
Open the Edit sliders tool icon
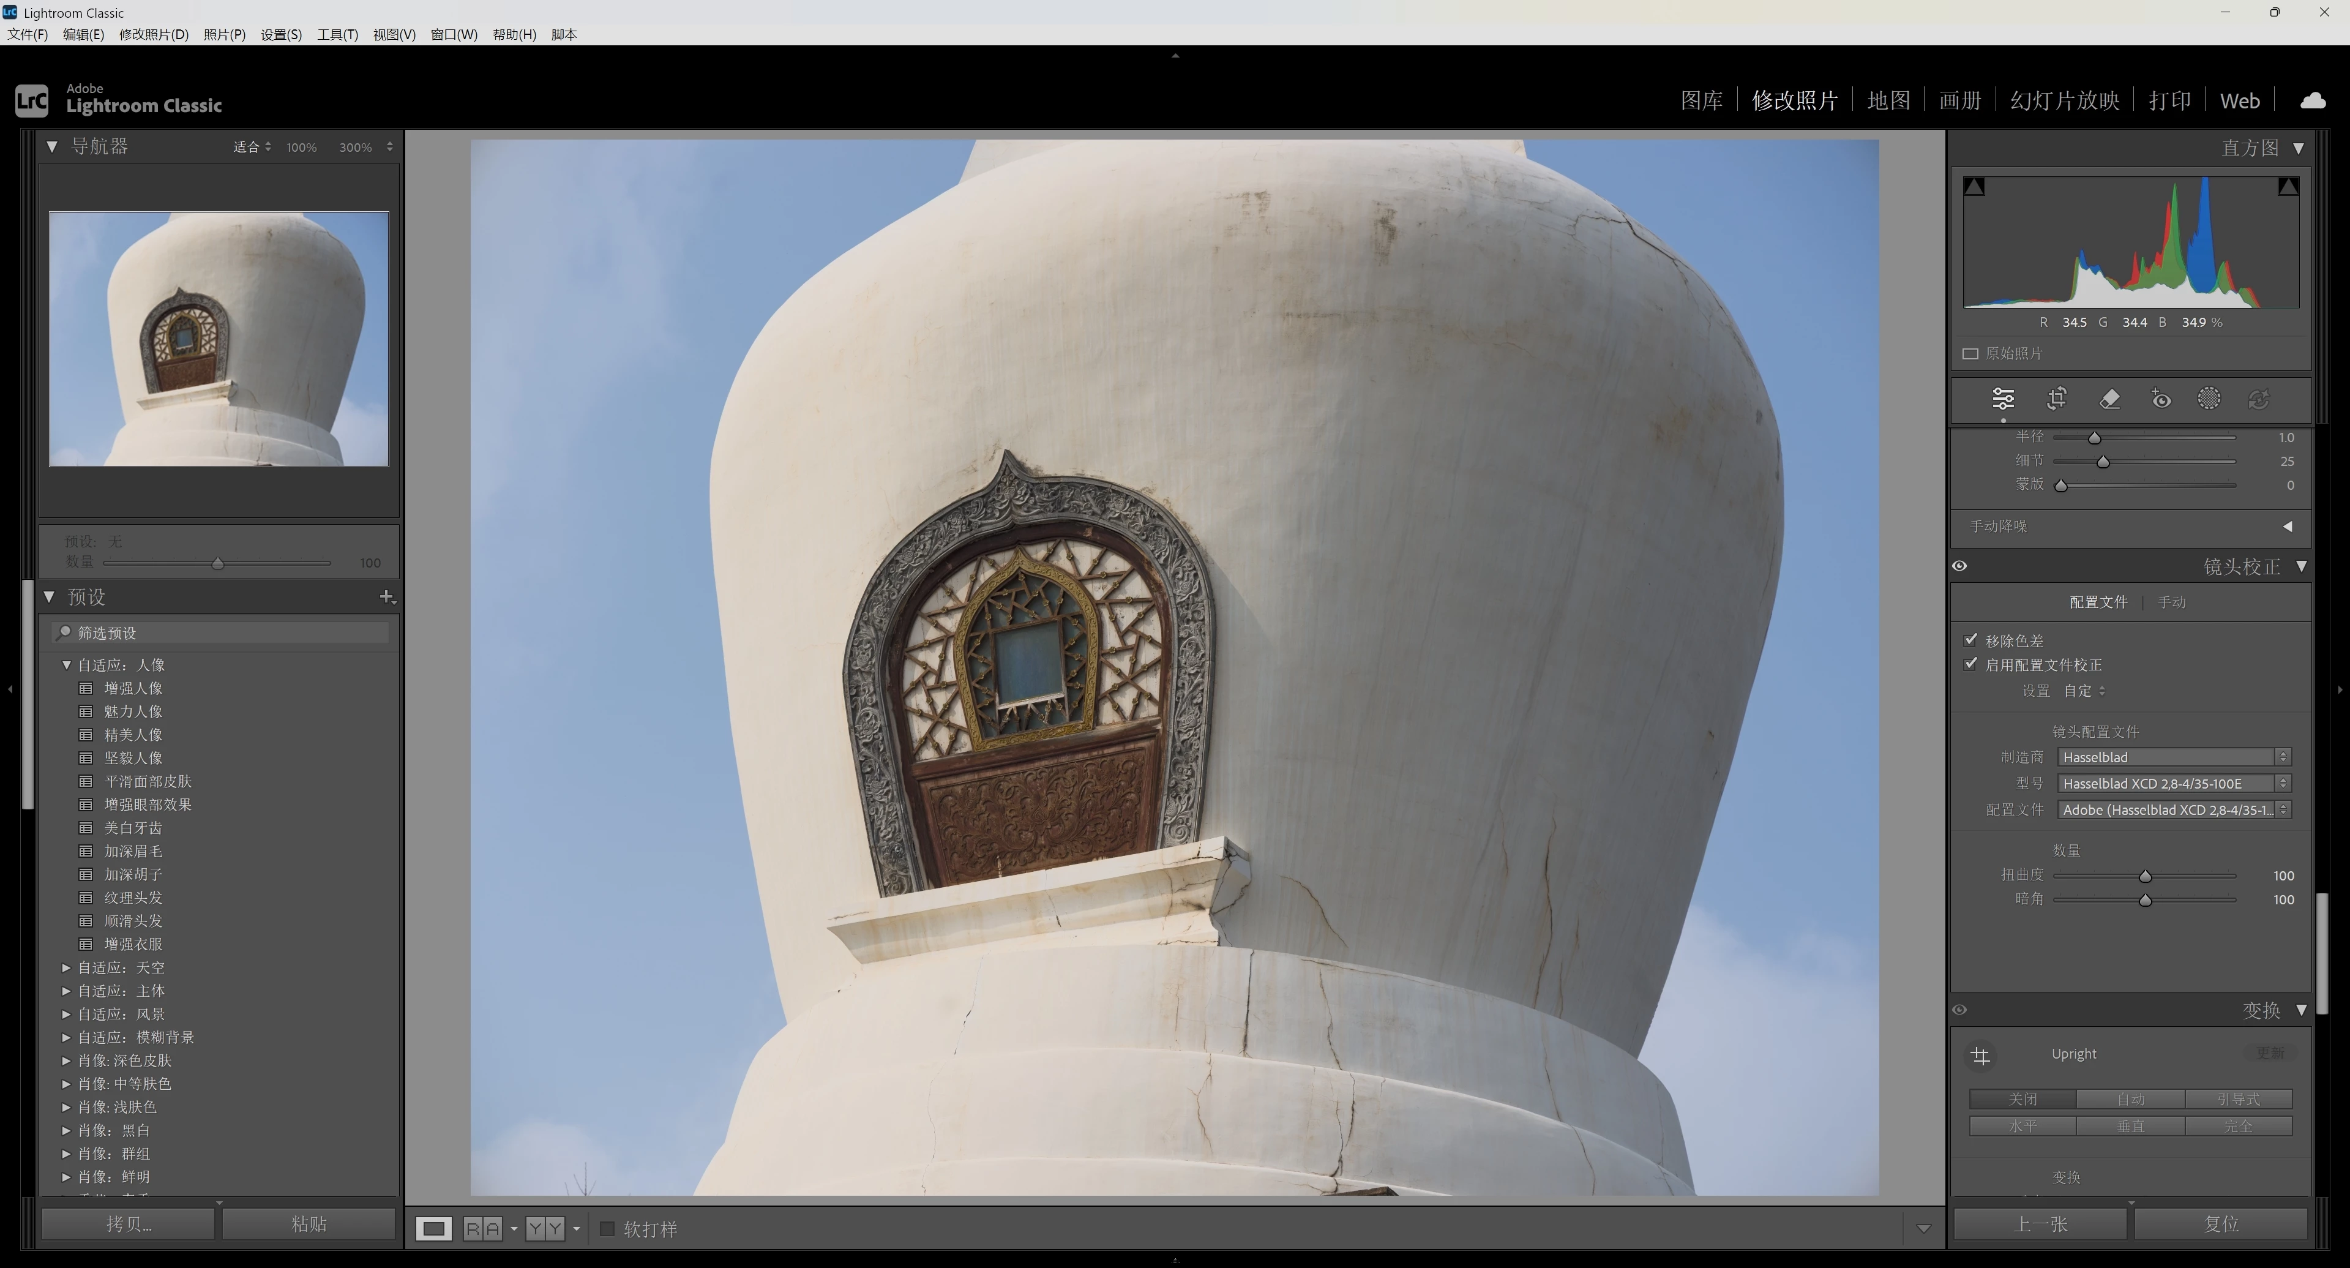pyautogui.click(x=2002, y=400)
